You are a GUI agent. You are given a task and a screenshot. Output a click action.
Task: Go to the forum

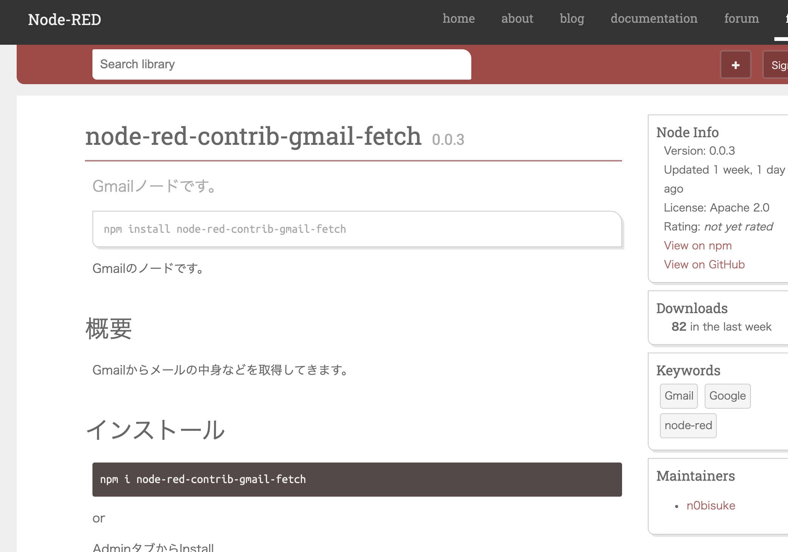[741, 19]
